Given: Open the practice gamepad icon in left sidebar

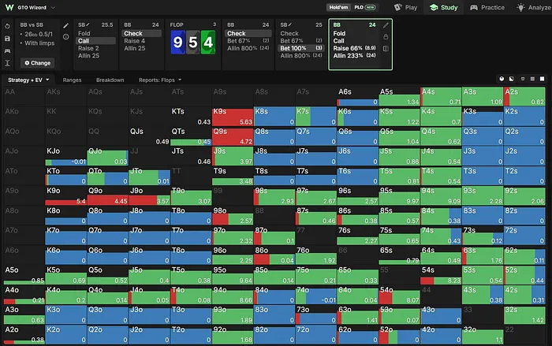Looking at the screenshot, I should tap(7, 51).
